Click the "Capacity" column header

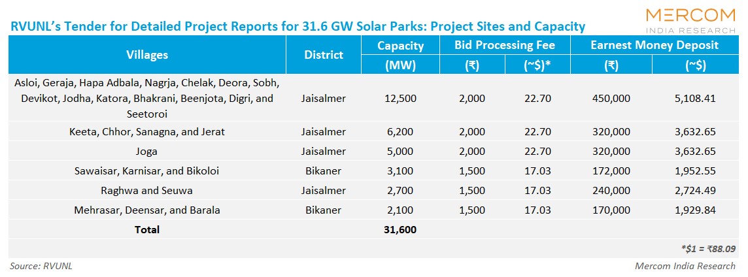tap(400, 45)
